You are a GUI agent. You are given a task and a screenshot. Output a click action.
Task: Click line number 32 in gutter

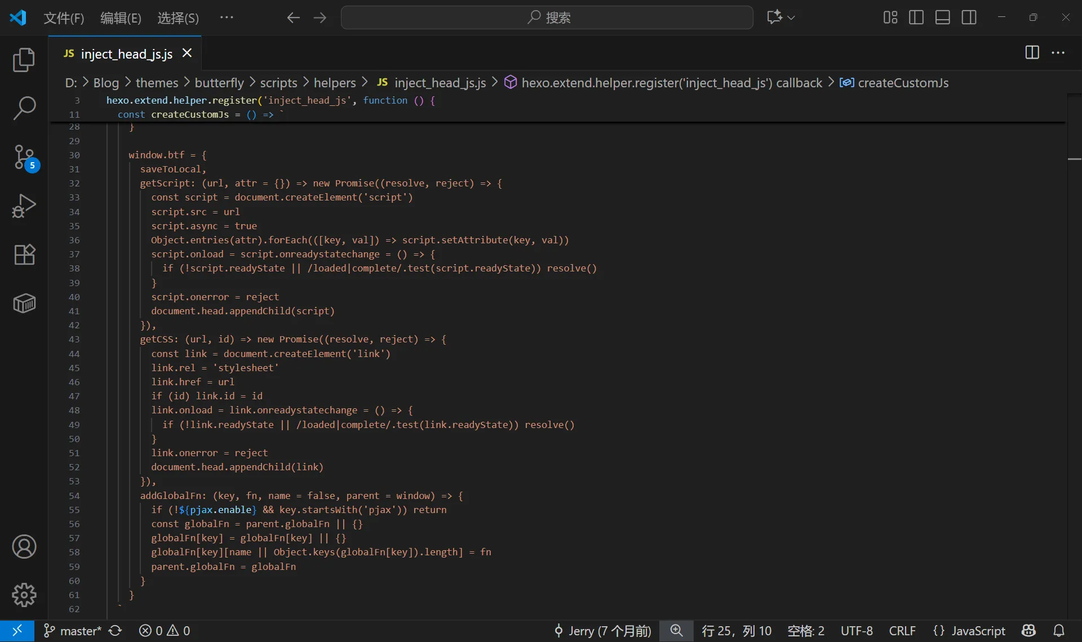pos(74,183)
